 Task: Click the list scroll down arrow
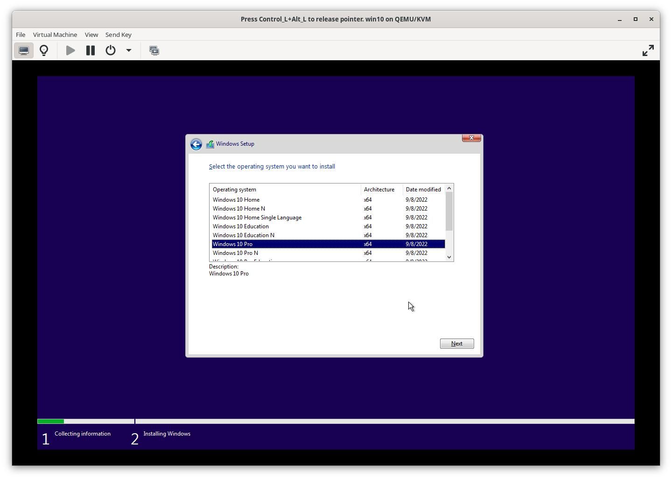[x=449, y=257]
